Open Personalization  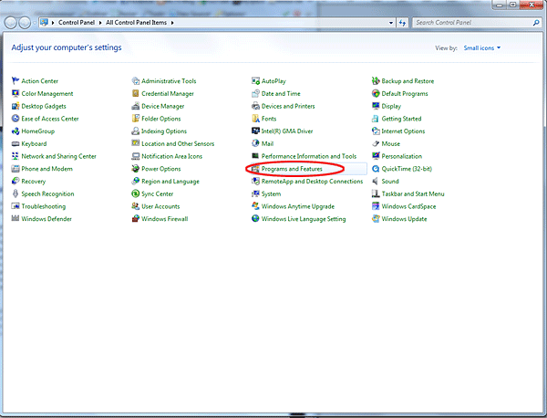pyautogui.click(x=401, y=156)
